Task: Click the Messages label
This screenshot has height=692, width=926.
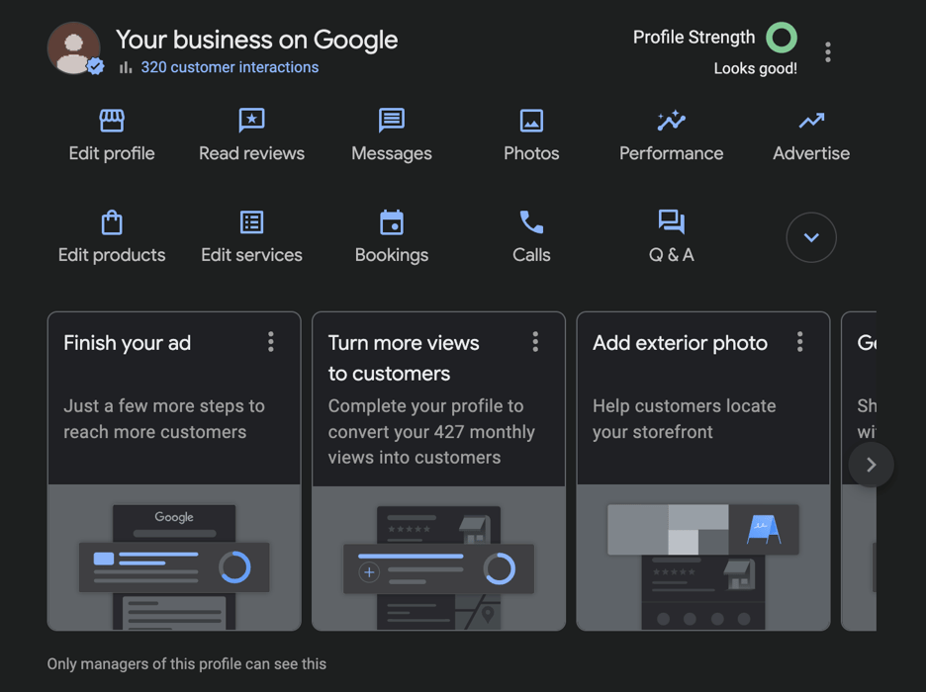Action: coord(392,153)
